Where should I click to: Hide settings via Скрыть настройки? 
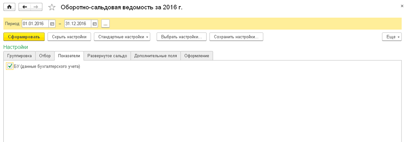click(x=69, y=37)
